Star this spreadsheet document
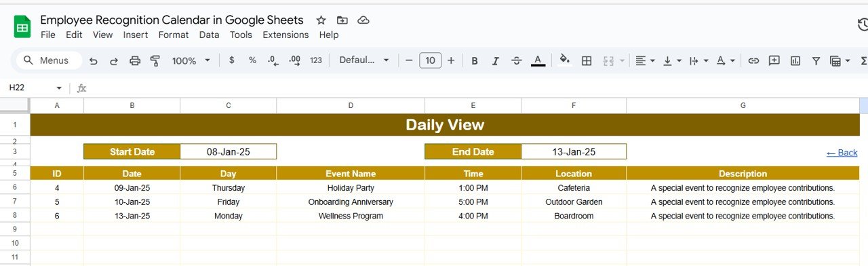 point(321,20)
